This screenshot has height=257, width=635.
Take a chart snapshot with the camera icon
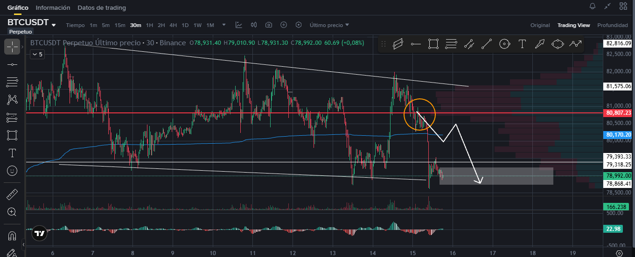269,25
